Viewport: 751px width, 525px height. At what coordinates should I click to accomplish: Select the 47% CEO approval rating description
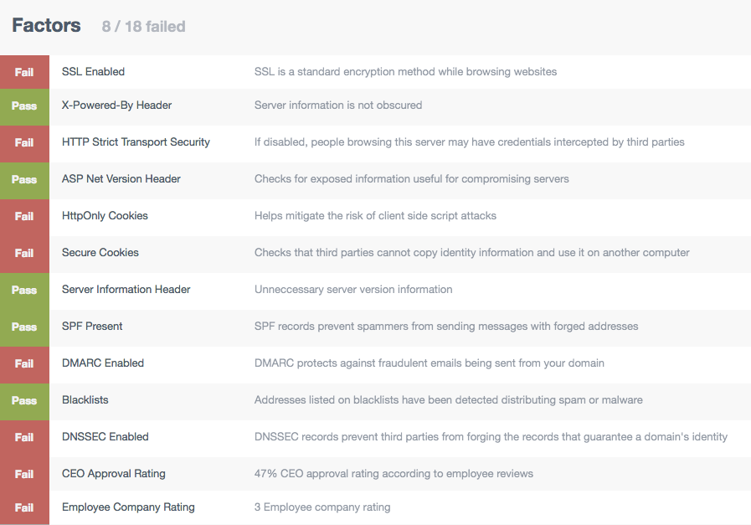pos(394,474)
